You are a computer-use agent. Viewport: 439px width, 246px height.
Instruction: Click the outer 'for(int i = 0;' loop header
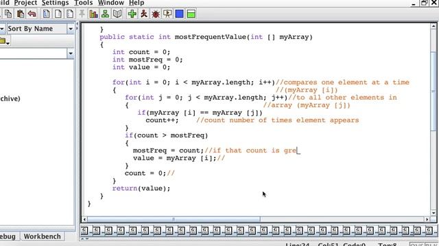(193, 82)
